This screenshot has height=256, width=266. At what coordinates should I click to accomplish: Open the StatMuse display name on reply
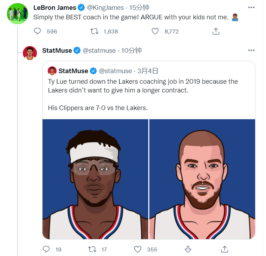coord(57,50)
